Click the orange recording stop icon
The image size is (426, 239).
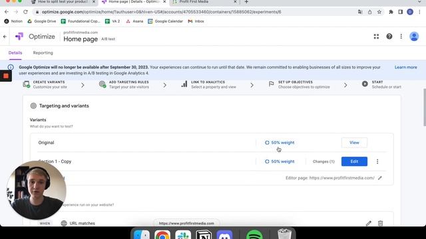(x=6, y=76)
